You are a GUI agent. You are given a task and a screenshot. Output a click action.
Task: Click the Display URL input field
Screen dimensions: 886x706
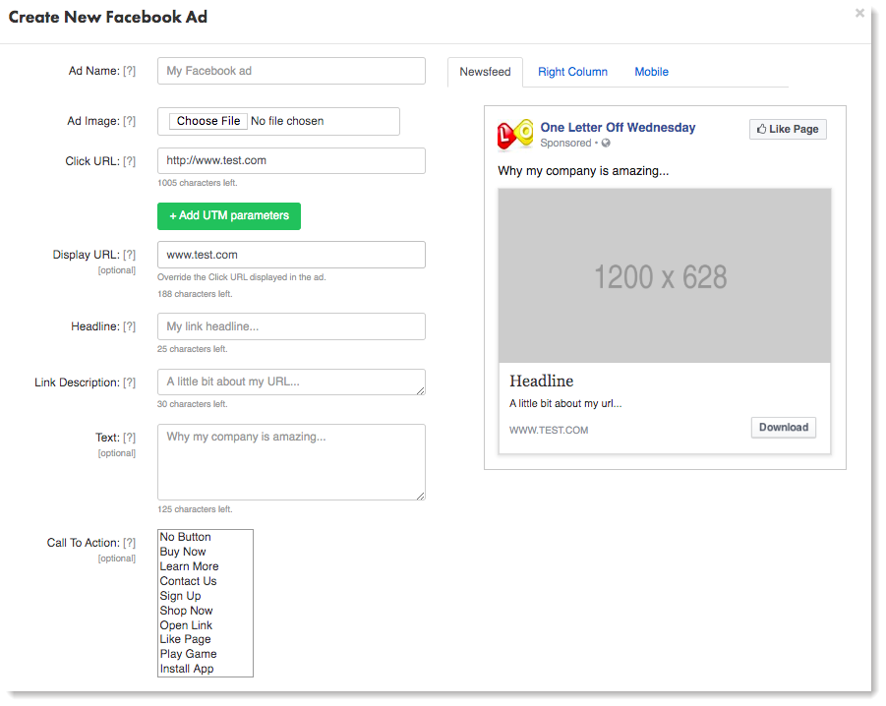(x=291, y=255)
